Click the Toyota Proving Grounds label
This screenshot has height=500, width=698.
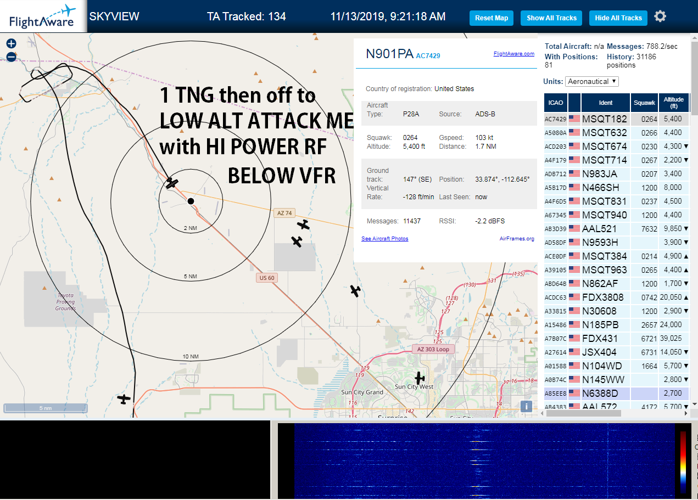[x=65, y=302]
